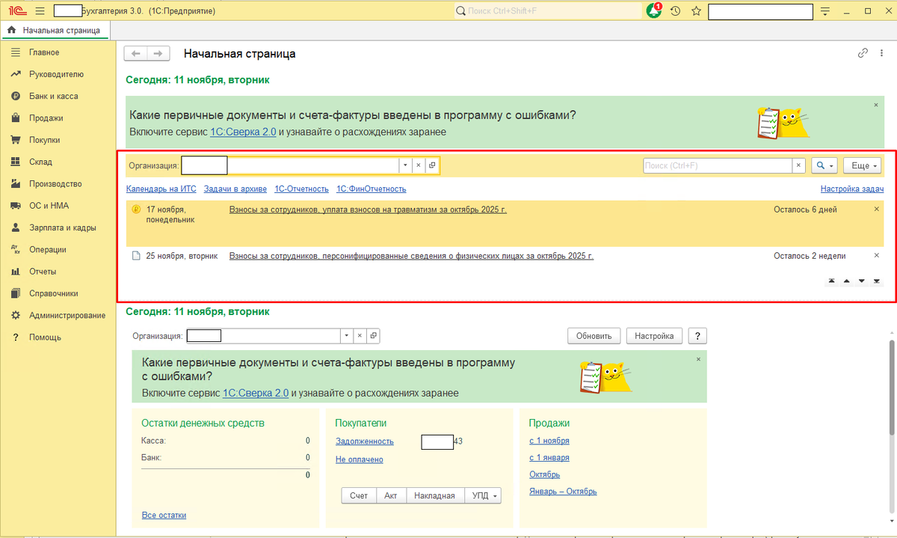This screenshot has width=897, height=538.
Task: Select the Начальная страница tab
Action: (x=54, y=31)
